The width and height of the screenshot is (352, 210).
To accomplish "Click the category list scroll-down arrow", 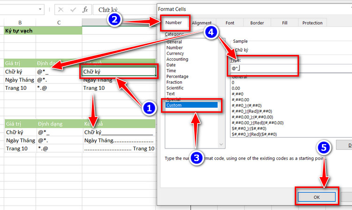I will [x=221, y=144].
